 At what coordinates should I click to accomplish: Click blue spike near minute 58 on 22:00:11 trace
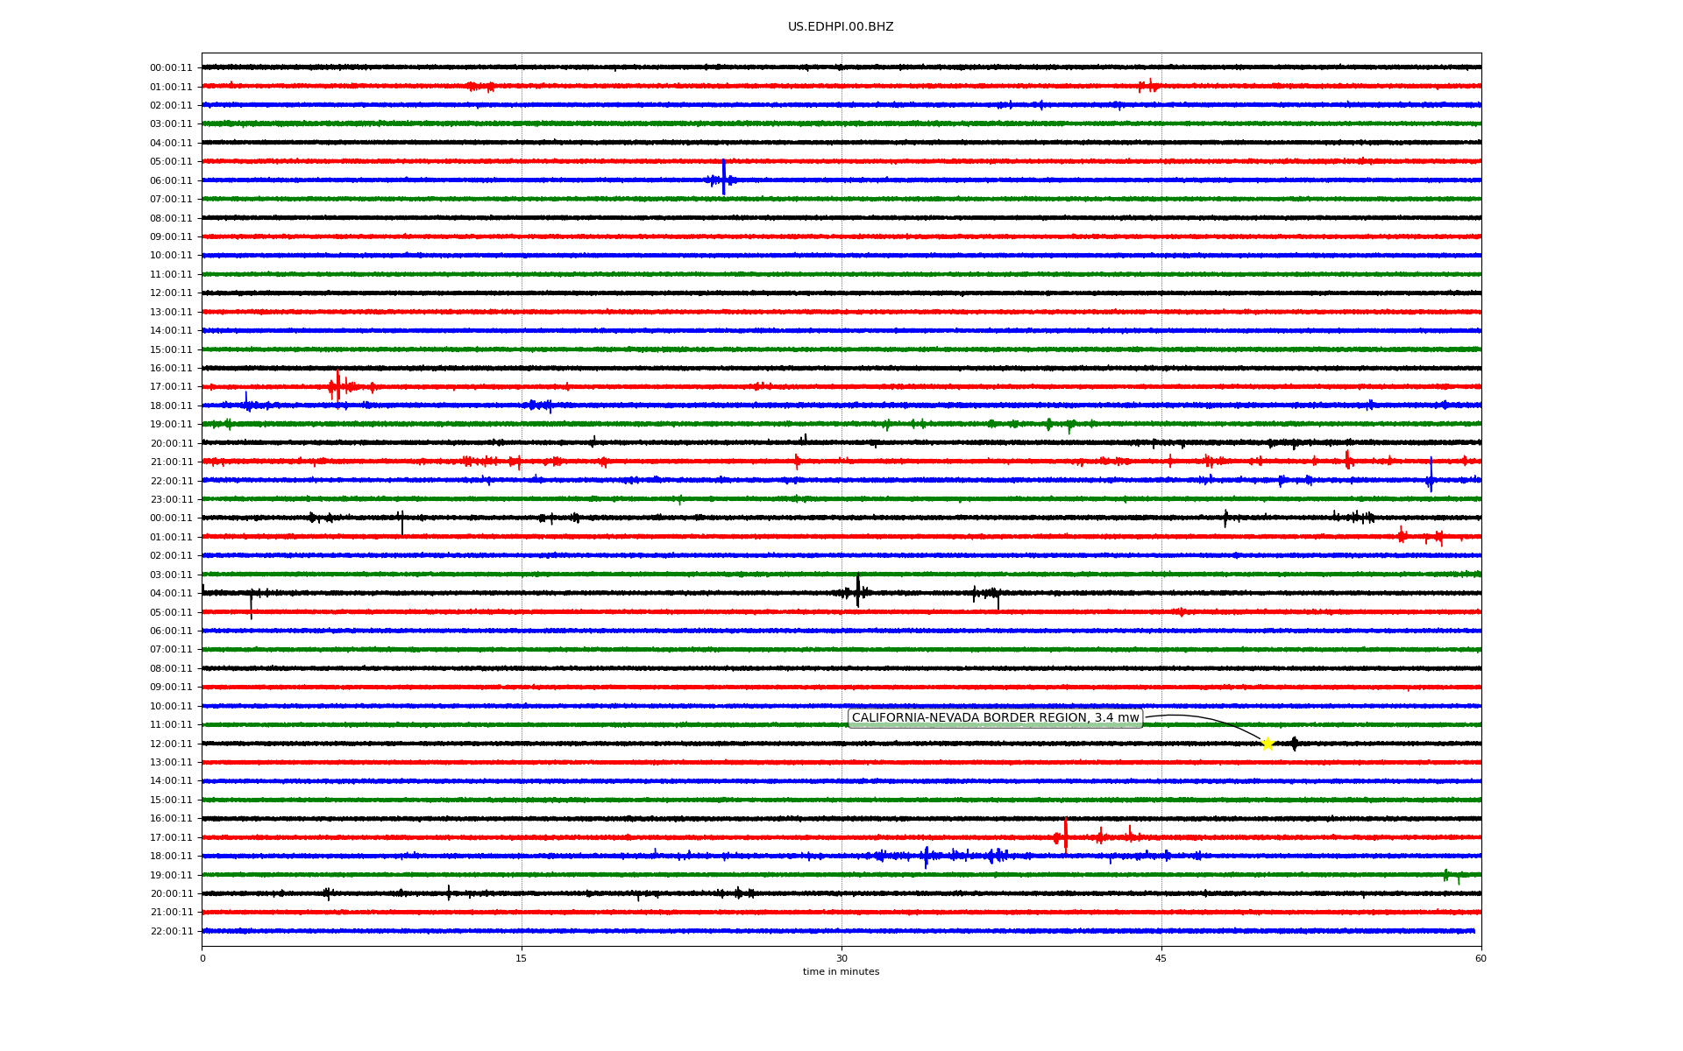point(1431,476)
